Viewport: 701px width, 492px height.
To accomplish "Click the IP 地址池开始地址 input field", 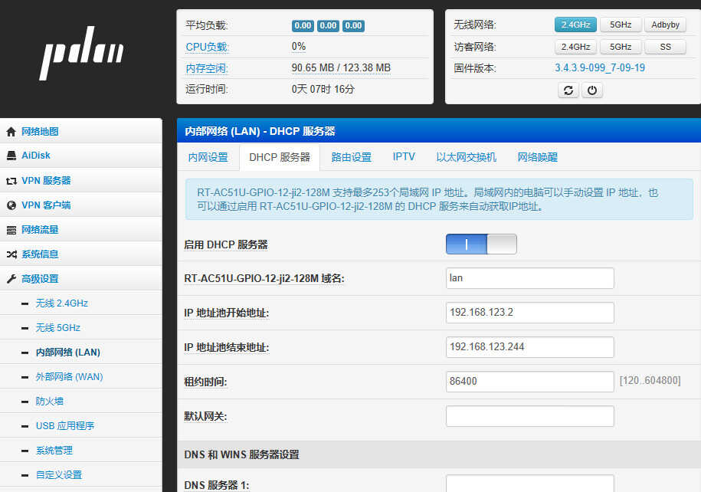I will tap(530, 313).
